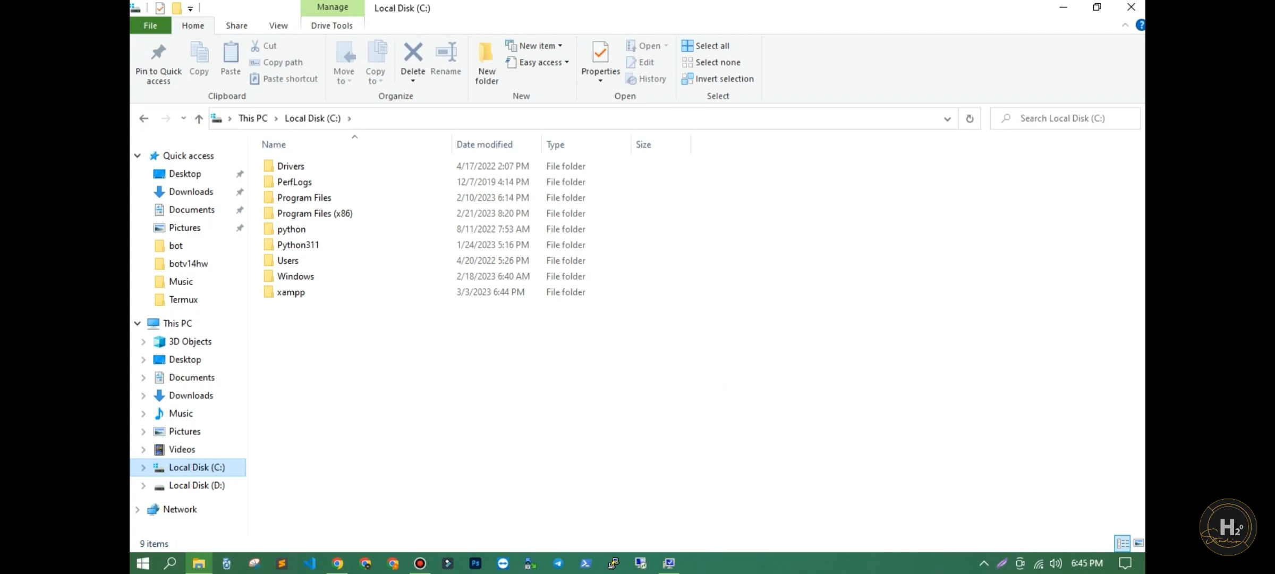Click Pin to Quick access icon
The image size is (1275, 574).
[x=158, y=53]
